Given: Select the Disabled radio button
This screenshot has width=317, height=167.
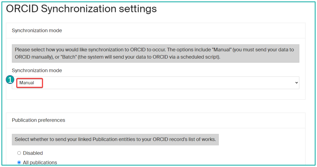Looking at the screenshot, I should point(19,153).
